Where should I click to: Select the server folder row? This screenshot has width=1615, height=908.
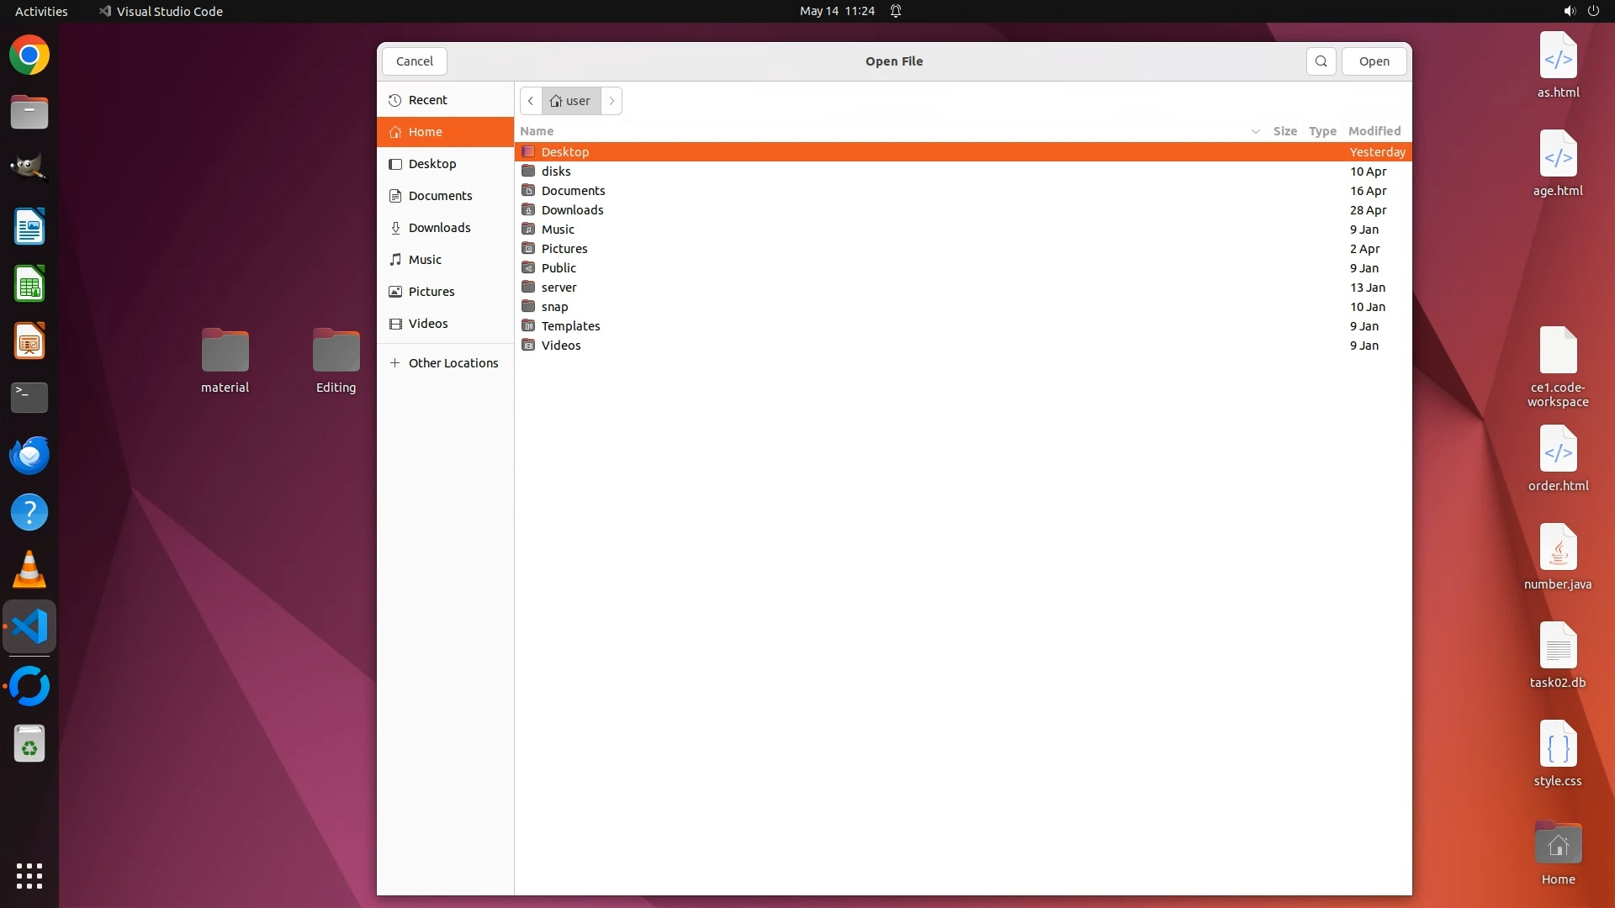click(559, 288)
